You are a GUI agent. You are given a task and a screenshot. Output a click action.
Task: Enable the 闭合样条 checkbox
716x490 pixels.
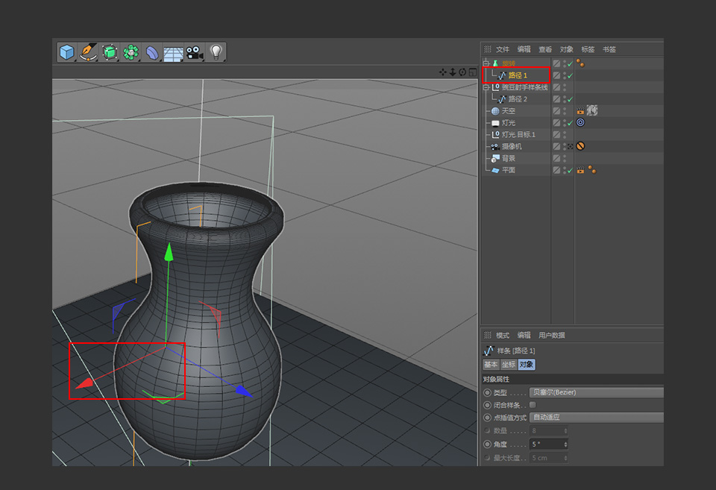click(x=533, y=405)
